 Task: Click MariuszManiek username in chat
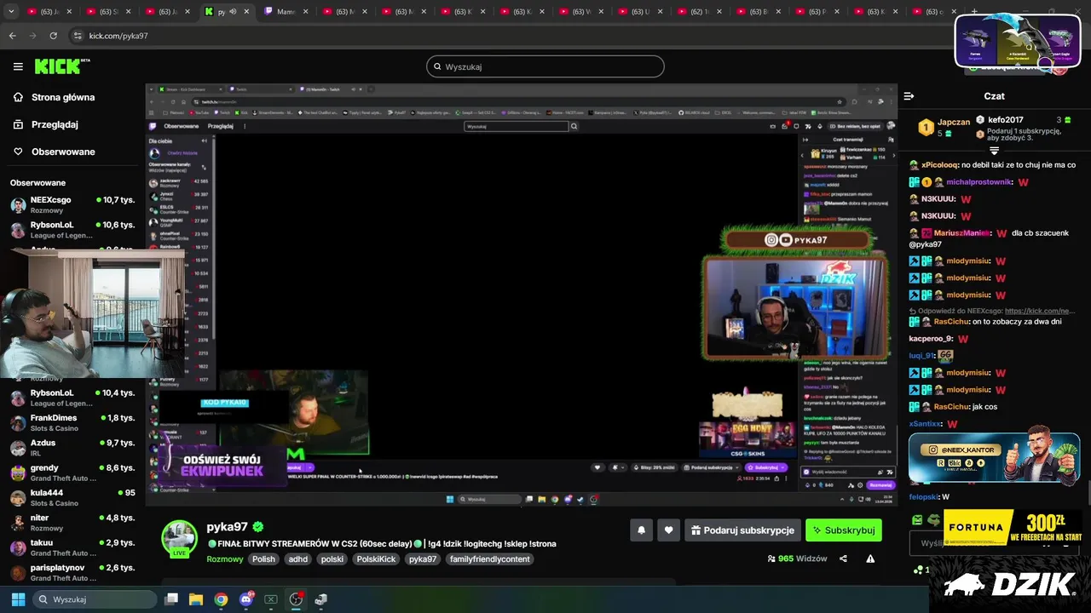(962, 232)
